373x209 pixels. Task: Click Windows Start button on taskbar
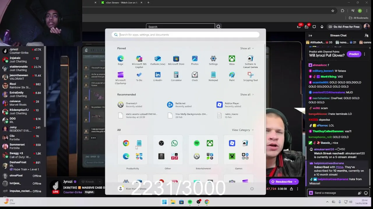tap(164, 202)
